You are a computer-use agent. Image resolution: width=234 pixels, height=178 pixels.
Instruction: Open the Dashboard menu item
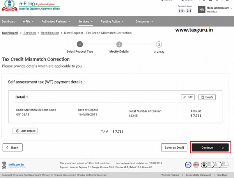(x=9, y=21)
